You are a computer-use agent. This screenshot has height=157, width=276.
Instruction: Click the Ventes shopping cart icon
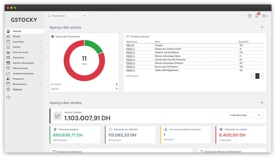coord(8,47)
